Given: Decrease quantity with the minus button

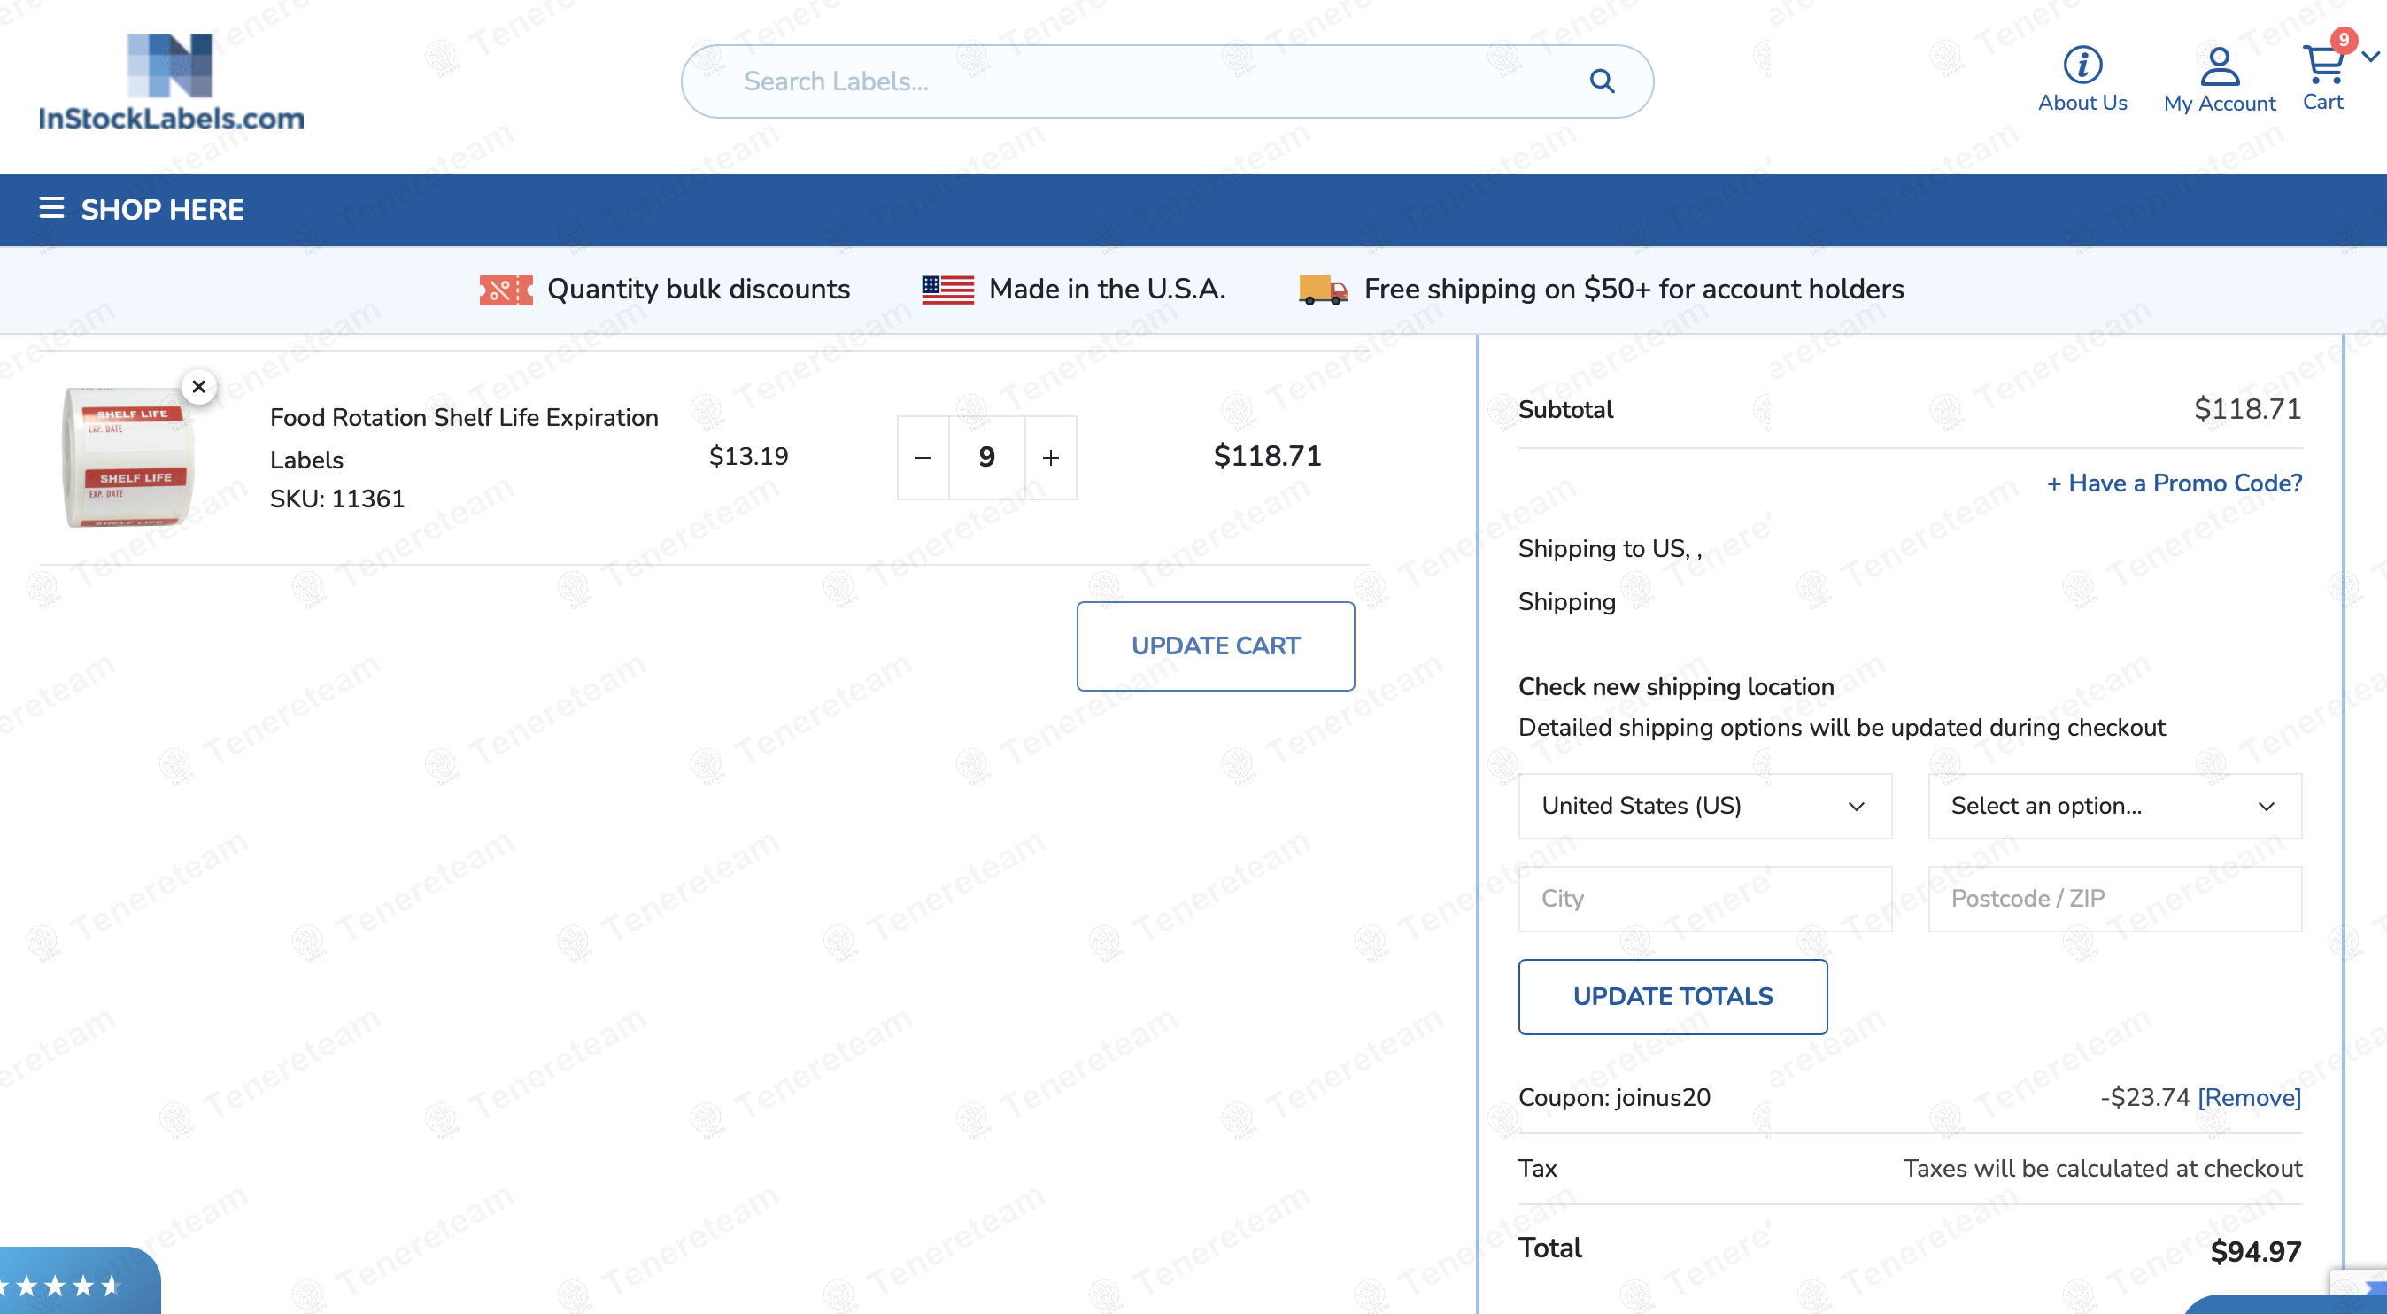Looking at the screenshot, I should coord(923,458).
